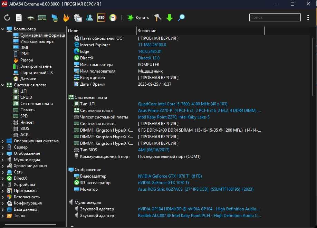Expand the Устройства tree node
The image size is (317, 228).
[x=3, y=185]
